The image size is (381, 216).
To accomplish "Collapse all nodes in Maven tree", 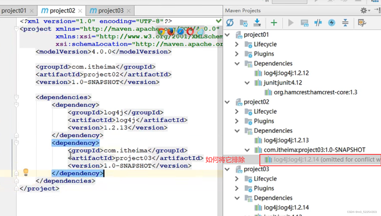I will pos(345,23).
